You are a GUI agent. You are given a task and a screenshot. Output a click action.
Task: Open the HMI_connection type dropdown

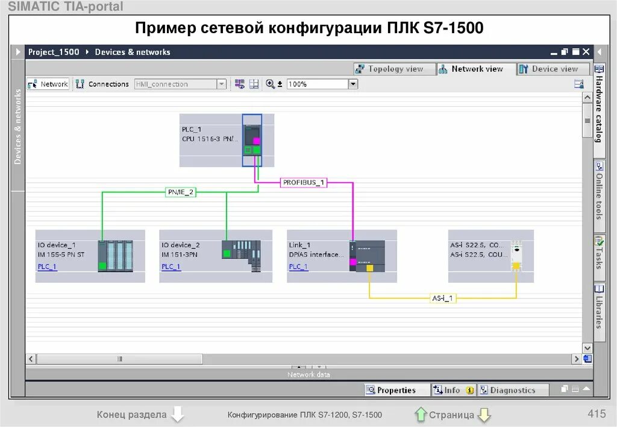point(222,84)
